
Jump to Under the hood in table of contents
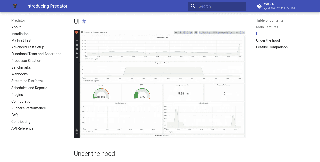[268, 40]
